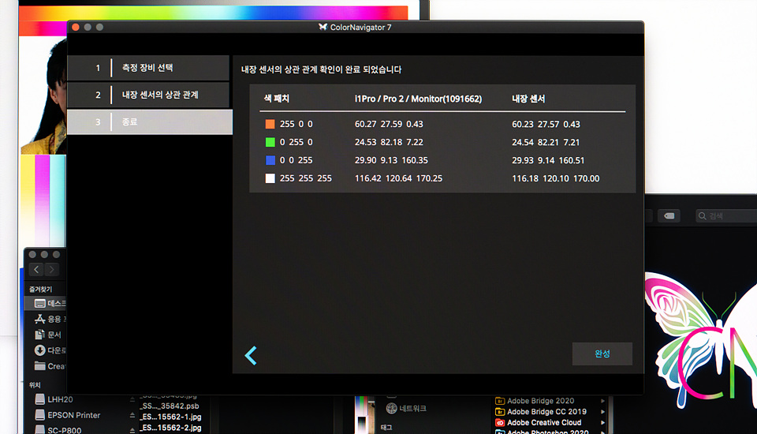
Task: Close the ColorNavigator 7 window
Action: 76,27
